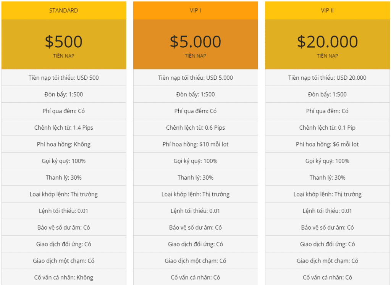Click the $5.000 deposit price banner
Image resolution: width=391 pixels, height=285 pixels.
[195, 42]
